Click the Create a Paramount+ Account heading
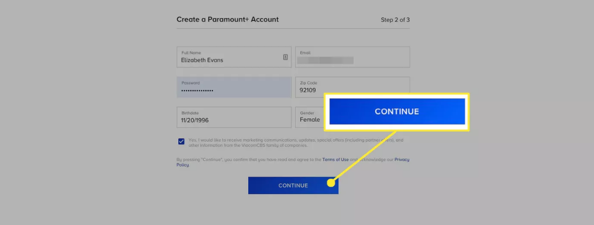The height and width of the screenshot is (225, 594). pyautogui.click(x=228, y=19)
